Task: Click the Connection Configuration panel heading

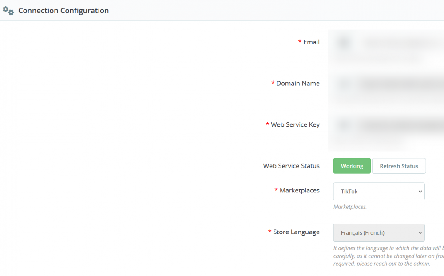Action: [x=63, y=11]
